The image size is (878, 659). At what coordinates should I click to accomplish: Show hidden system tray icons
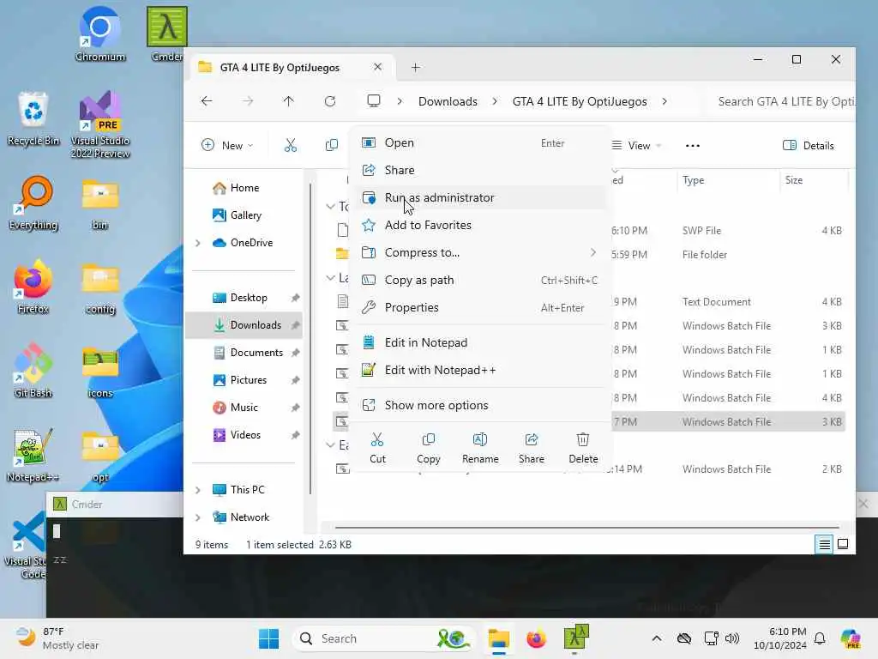tap(657, 638)
